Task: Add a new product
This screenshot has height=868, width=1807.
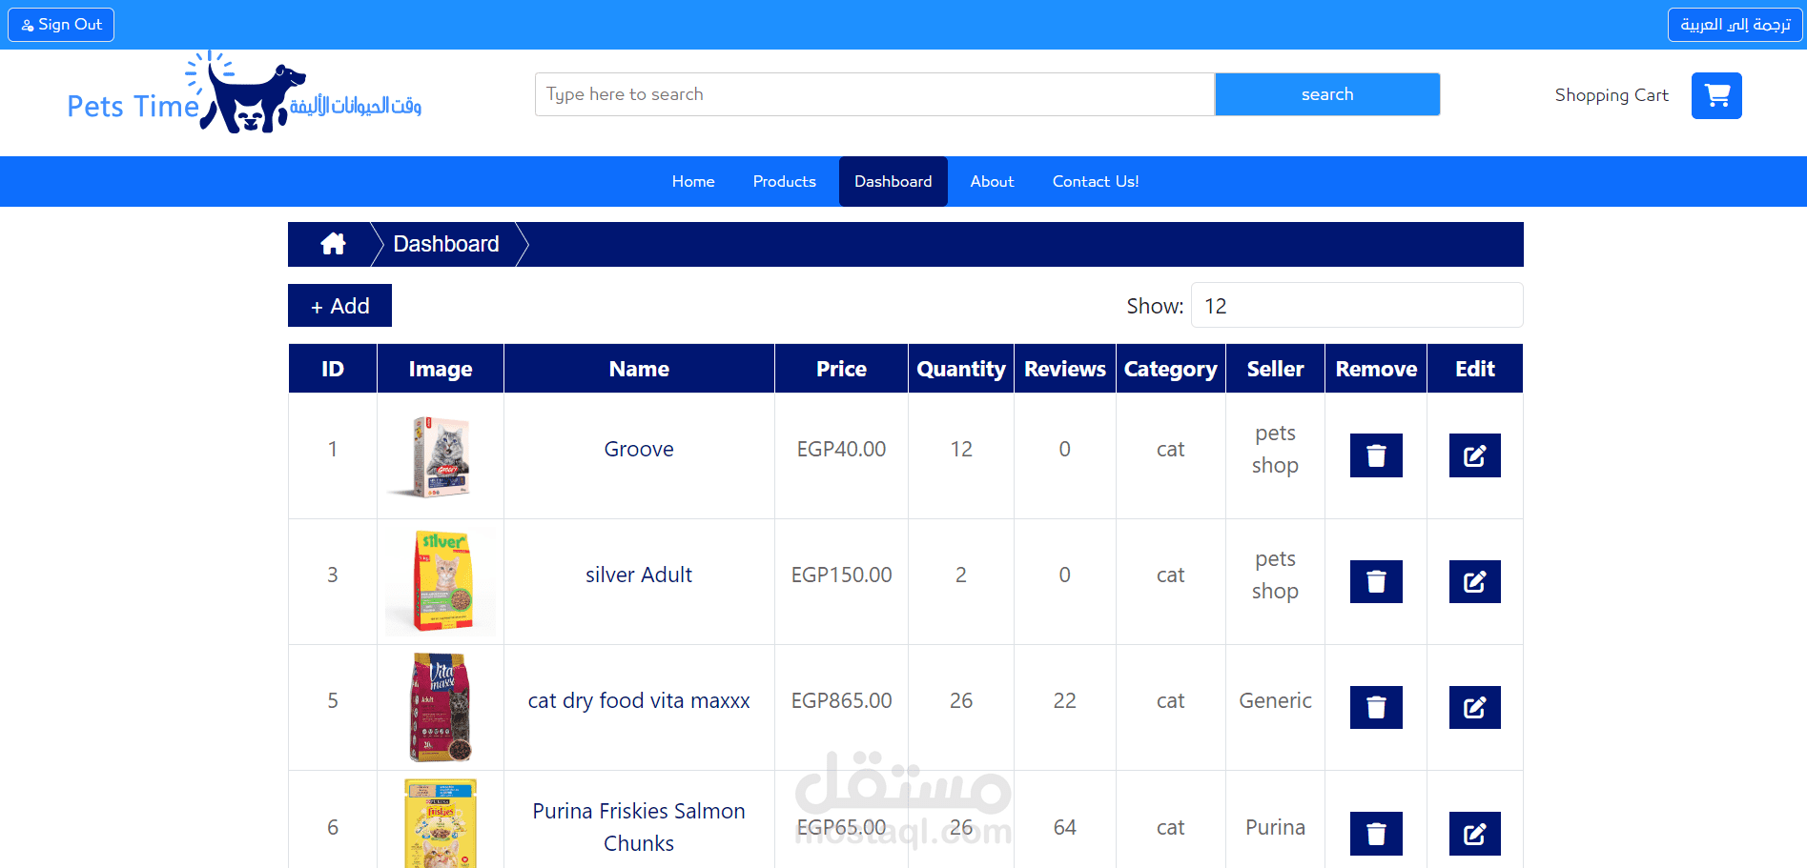Action: coord(339,306)
